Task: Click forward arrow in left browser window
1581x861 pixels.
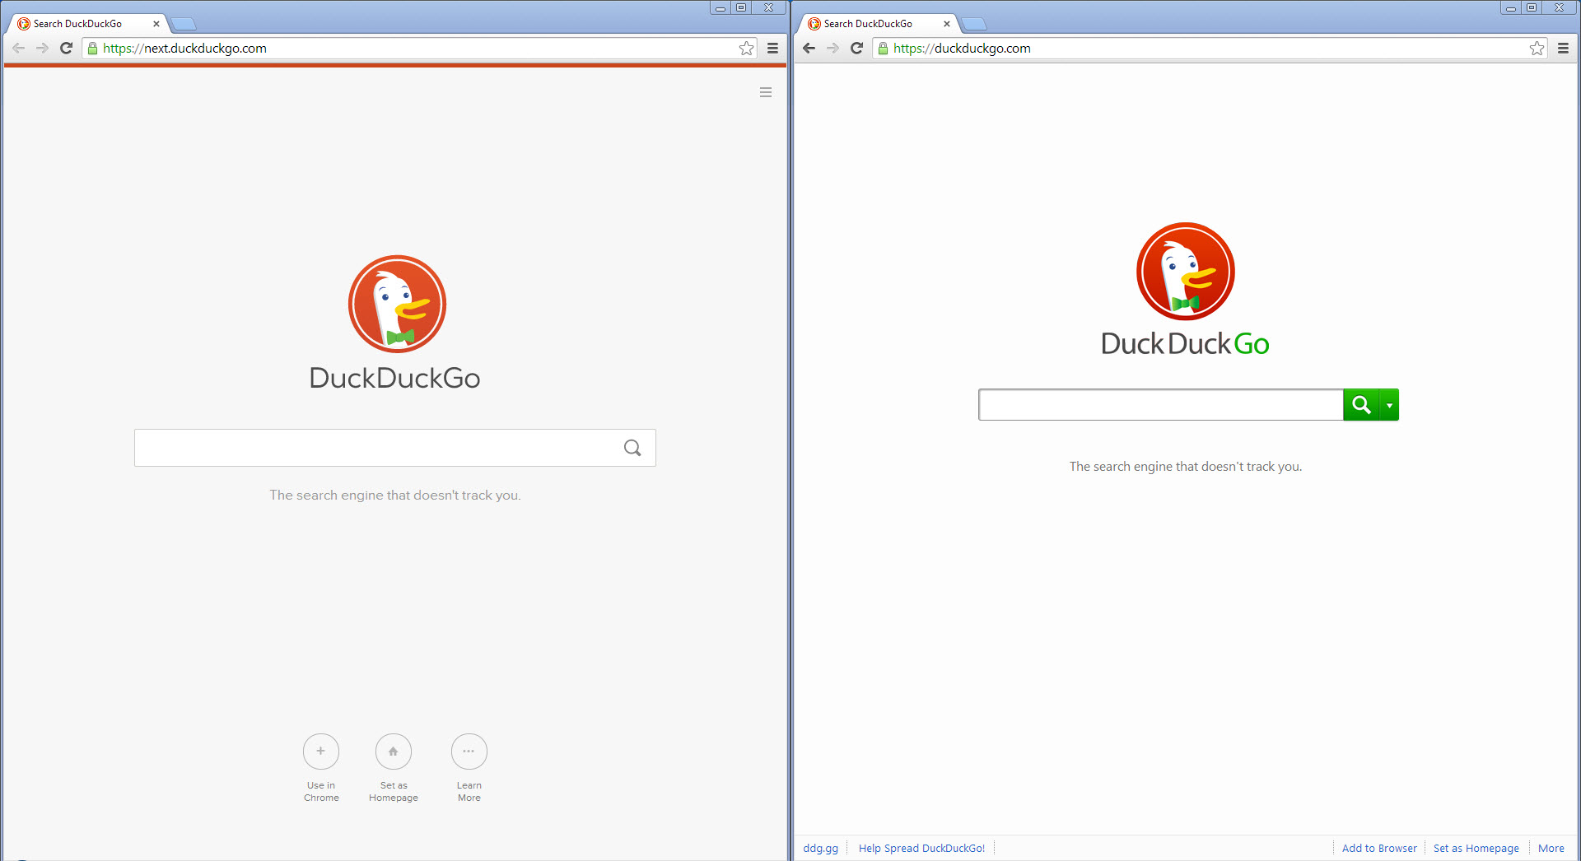Action: coord(42,49)
